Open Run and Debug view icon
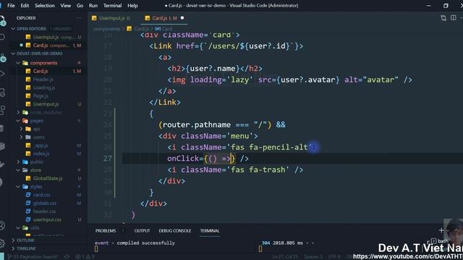Screen dimensions: 463x260 (x=2, y=74)
